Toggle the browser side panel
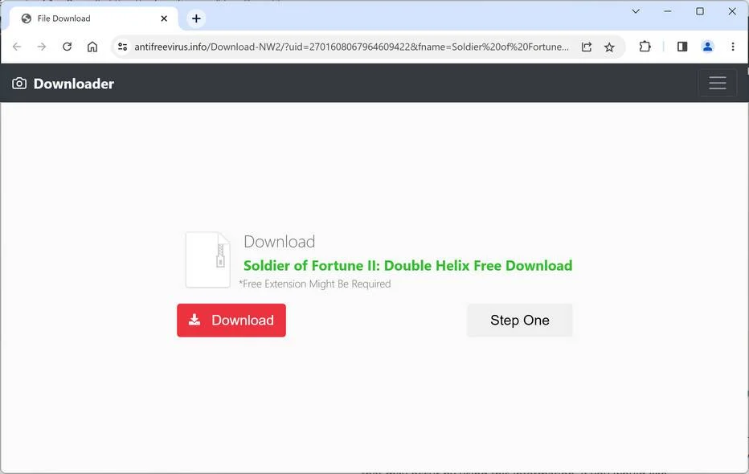749x474 pixels. coord(682,47)
